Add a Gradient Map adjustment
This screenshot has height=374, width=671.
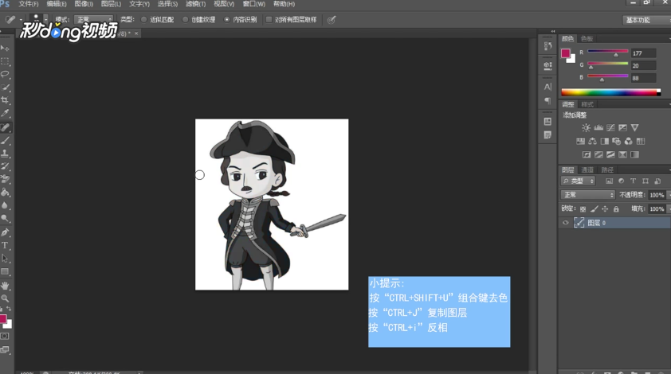point(634,154)
